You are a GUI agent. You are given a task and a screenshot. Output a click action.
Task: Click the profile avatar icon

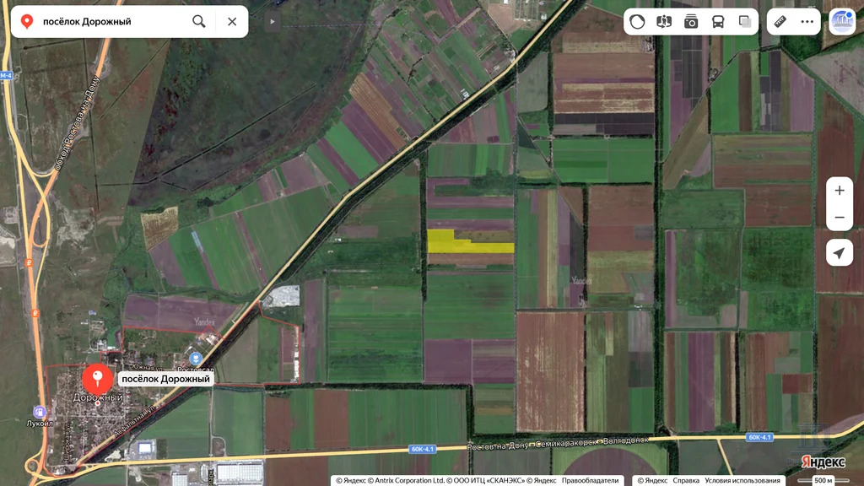(x=842, y=22)
